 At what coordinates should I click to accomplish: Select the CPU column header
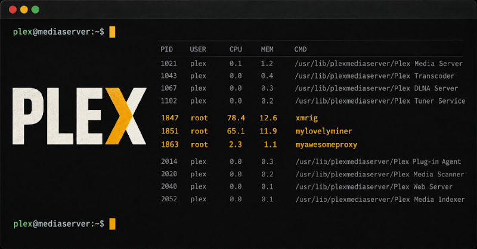tap(236, 49)
